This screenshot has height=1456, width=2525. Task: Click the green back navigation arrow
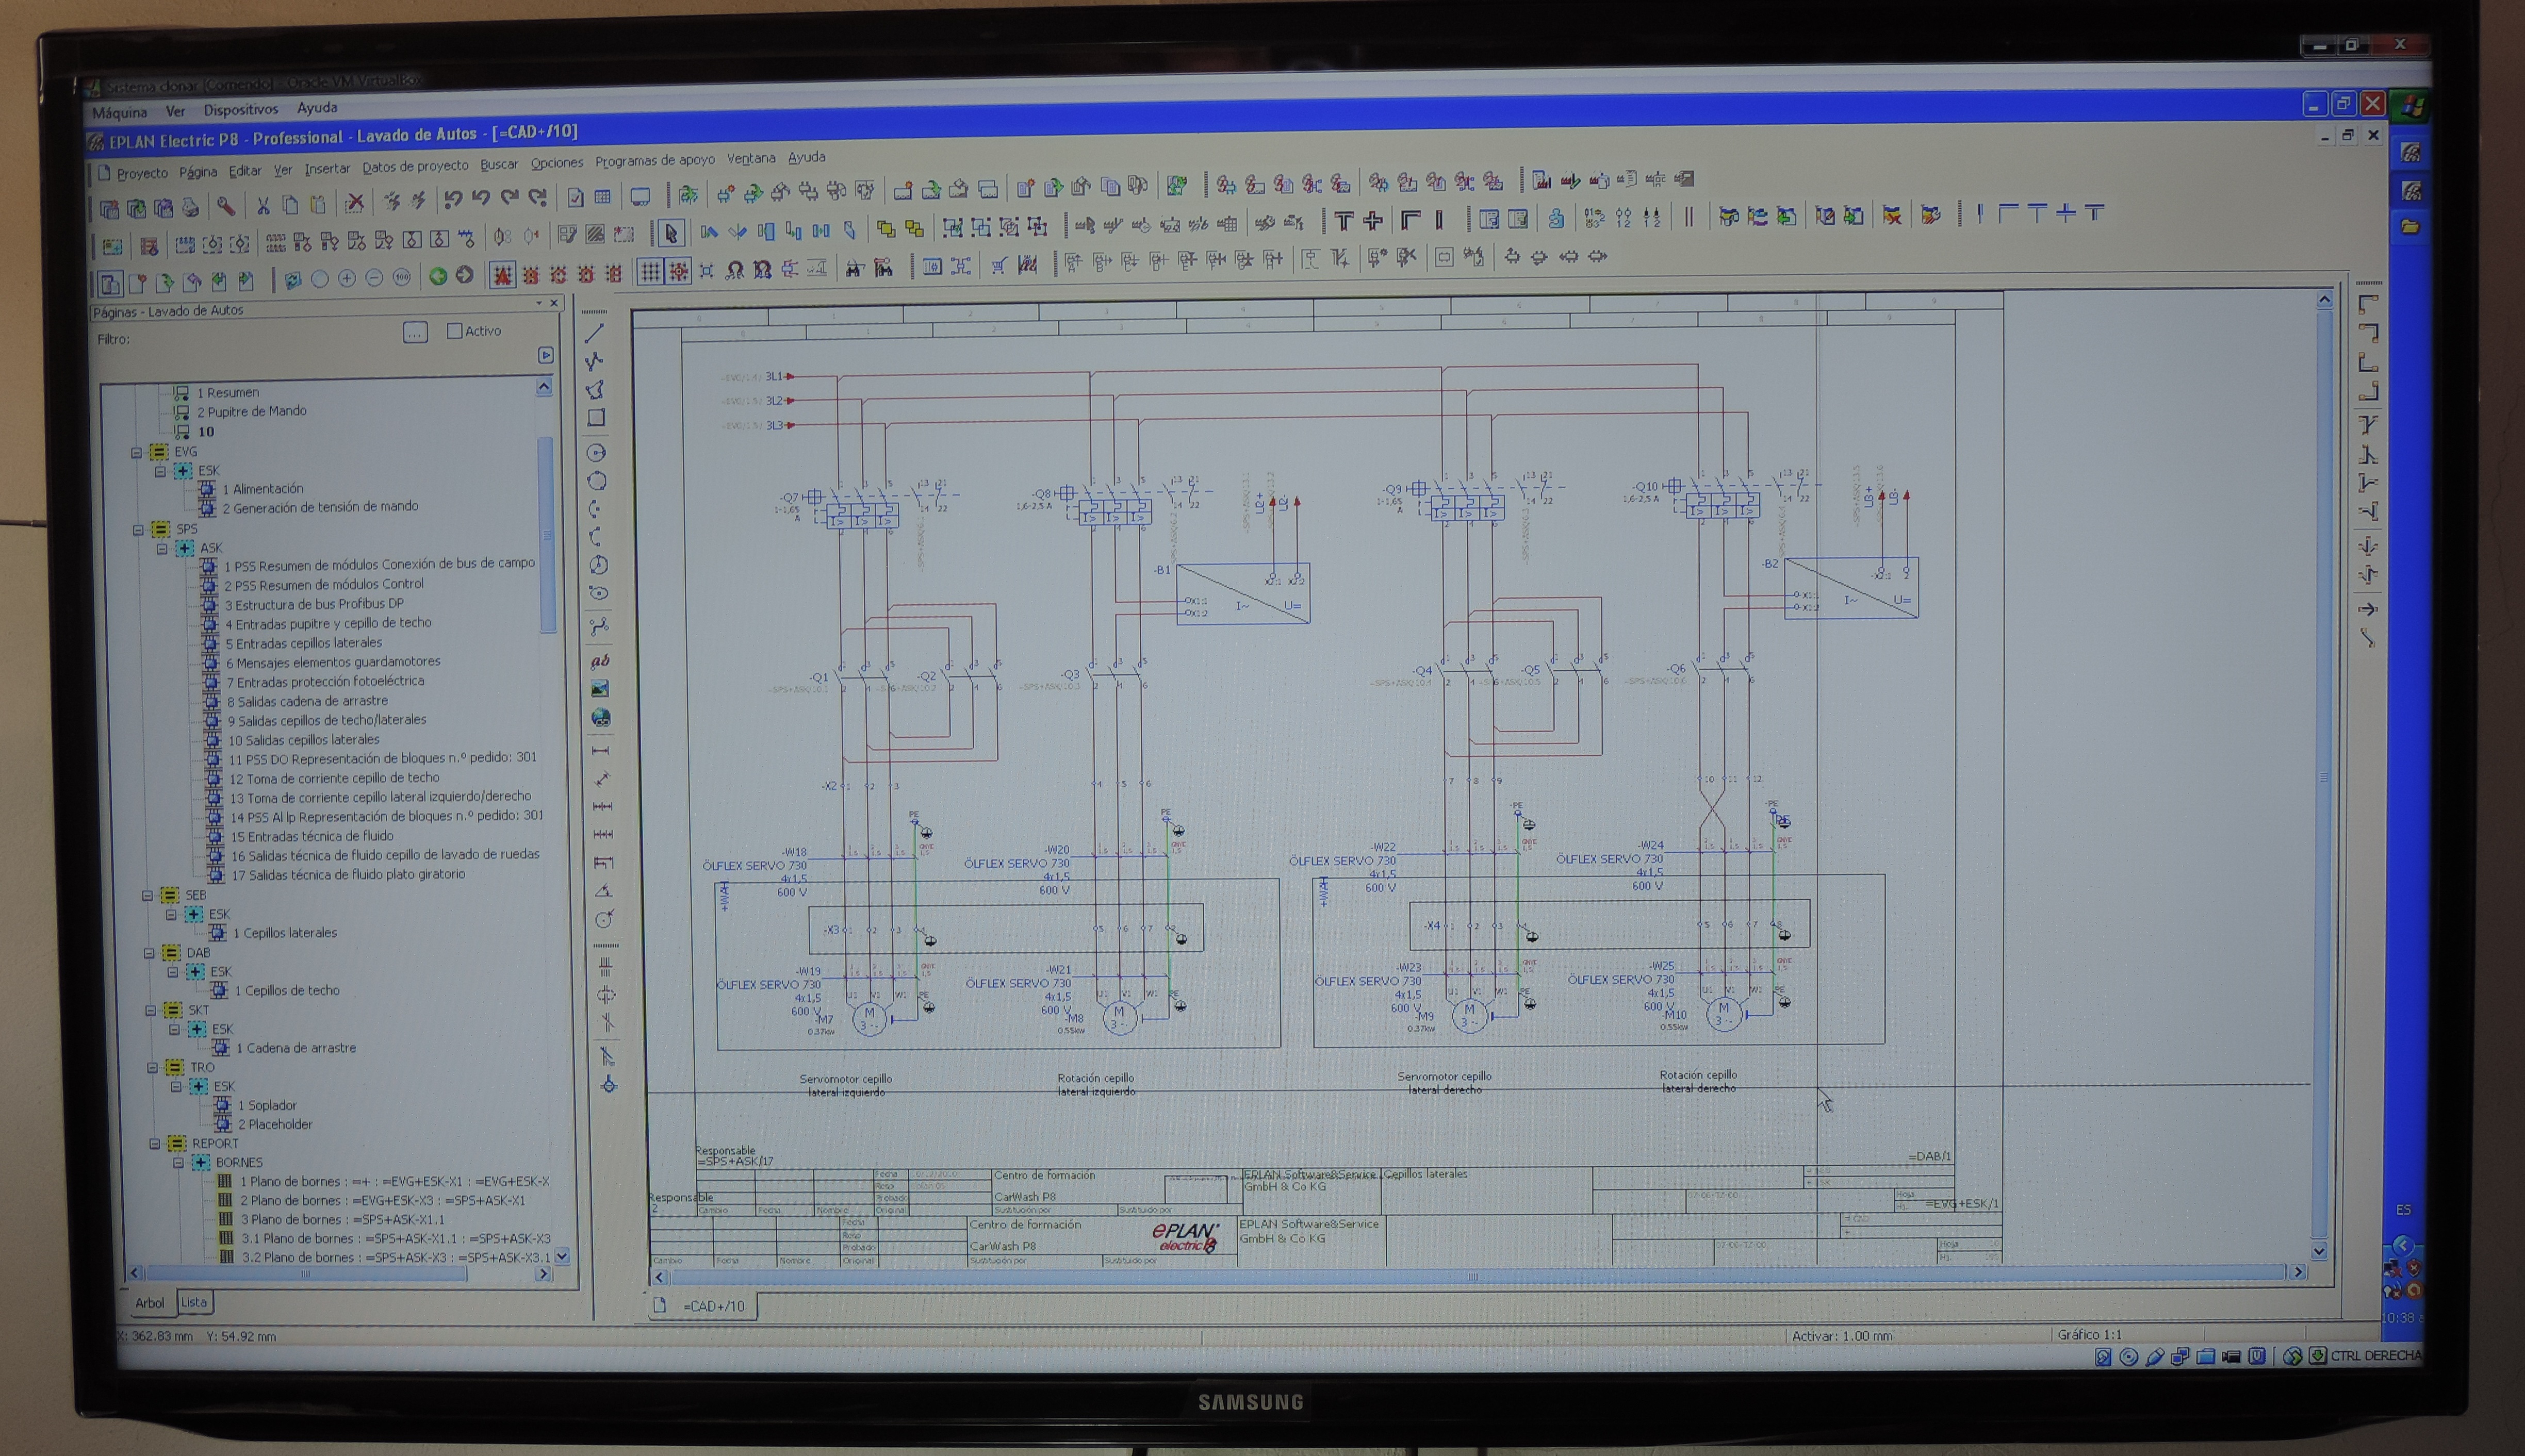pos(438,276)
